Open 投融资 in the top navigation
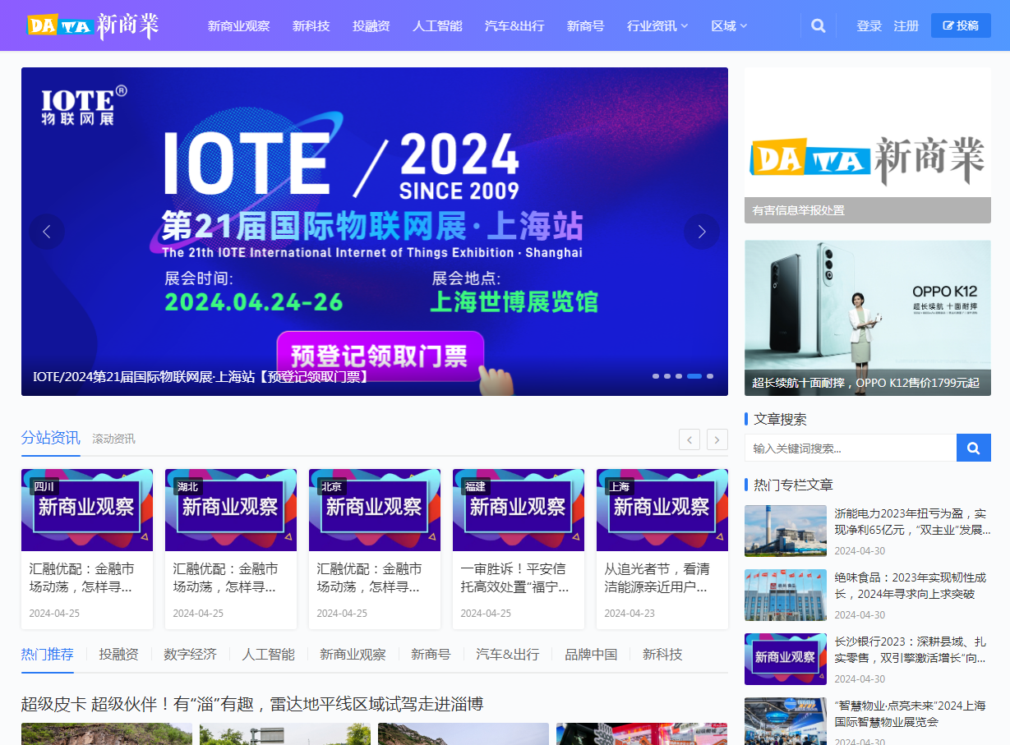 click(371, 25)
